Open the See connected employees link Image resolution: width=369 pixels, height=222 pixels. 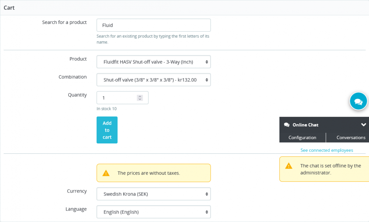[327, 150]
